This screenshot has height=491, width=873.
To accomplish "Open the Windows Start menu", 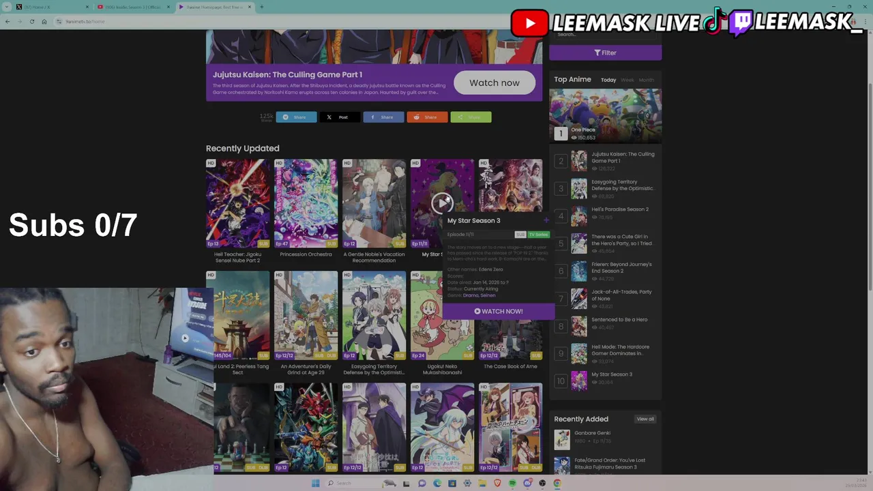I will pos(315,483).
